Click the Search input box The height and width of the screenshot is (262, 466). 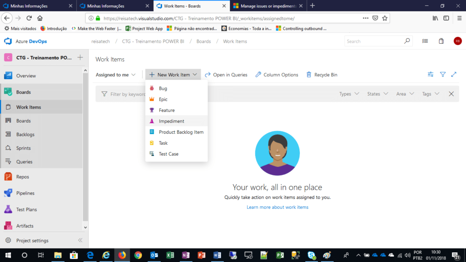coord(374,41)
